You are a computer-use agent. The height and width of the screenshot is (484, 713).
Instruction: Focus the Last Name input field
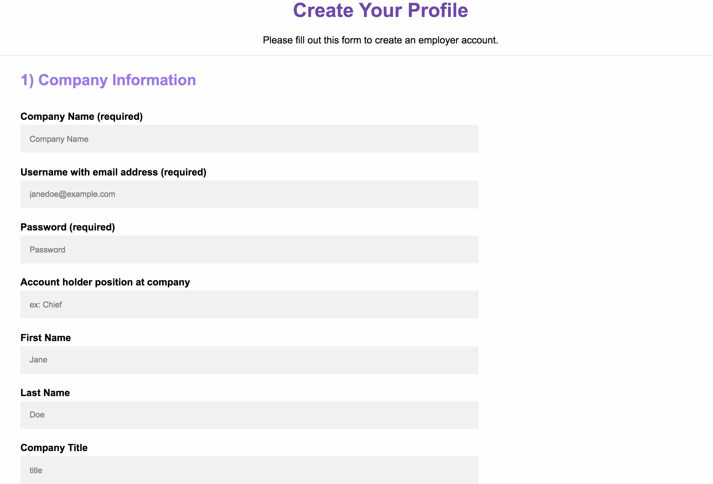pos(249,415)
